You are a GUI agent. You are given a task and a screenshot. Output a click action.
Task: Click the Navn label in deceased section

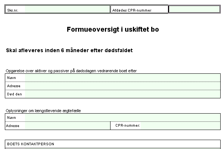pyautogui.click(x=11, y=78)
